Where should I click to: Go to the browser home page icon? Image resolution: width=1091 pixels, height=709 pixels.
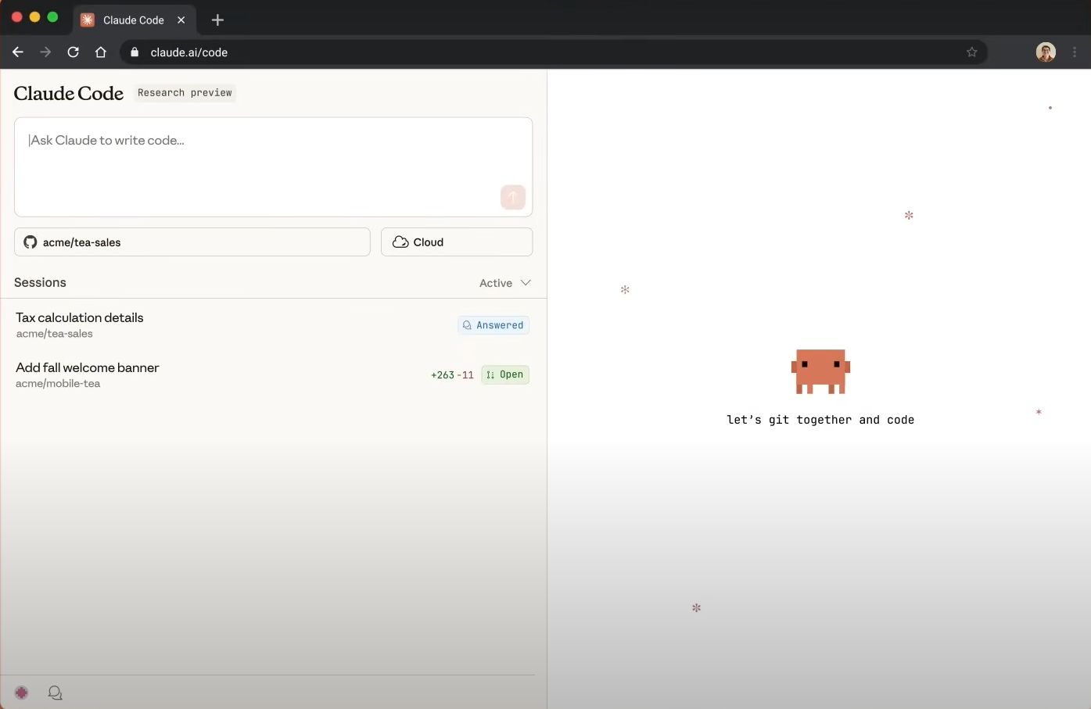point(101,52)
